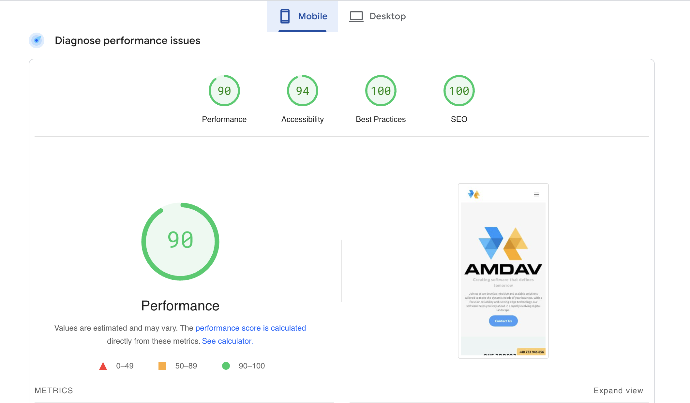The height and width of the screenshot is (403, 690).
Task: Click the Accessibility category label
Action: pyautogui.click(x=302, y=119)
